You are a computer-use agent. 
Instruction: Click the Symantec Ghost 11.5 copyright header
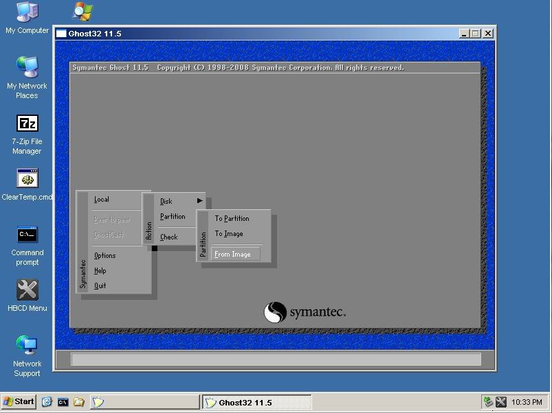[238, 67]
